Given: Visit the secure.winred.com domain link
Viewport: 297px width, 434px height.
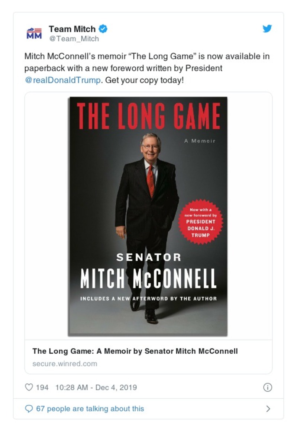Looking at the screenshot, I should [65, 364].
